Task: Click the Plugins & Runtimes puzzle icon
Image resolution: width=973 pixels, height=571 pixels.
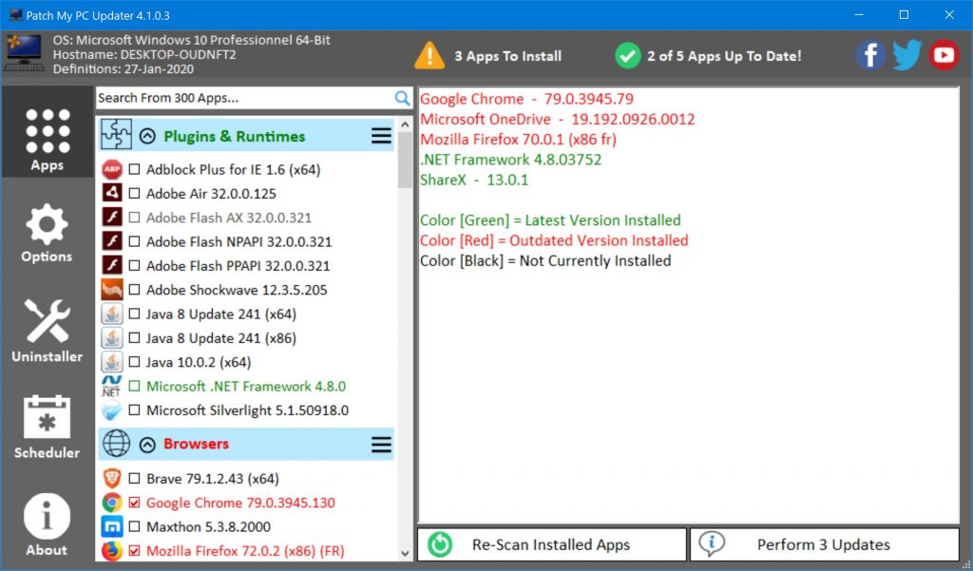Action: coord(116,135)
